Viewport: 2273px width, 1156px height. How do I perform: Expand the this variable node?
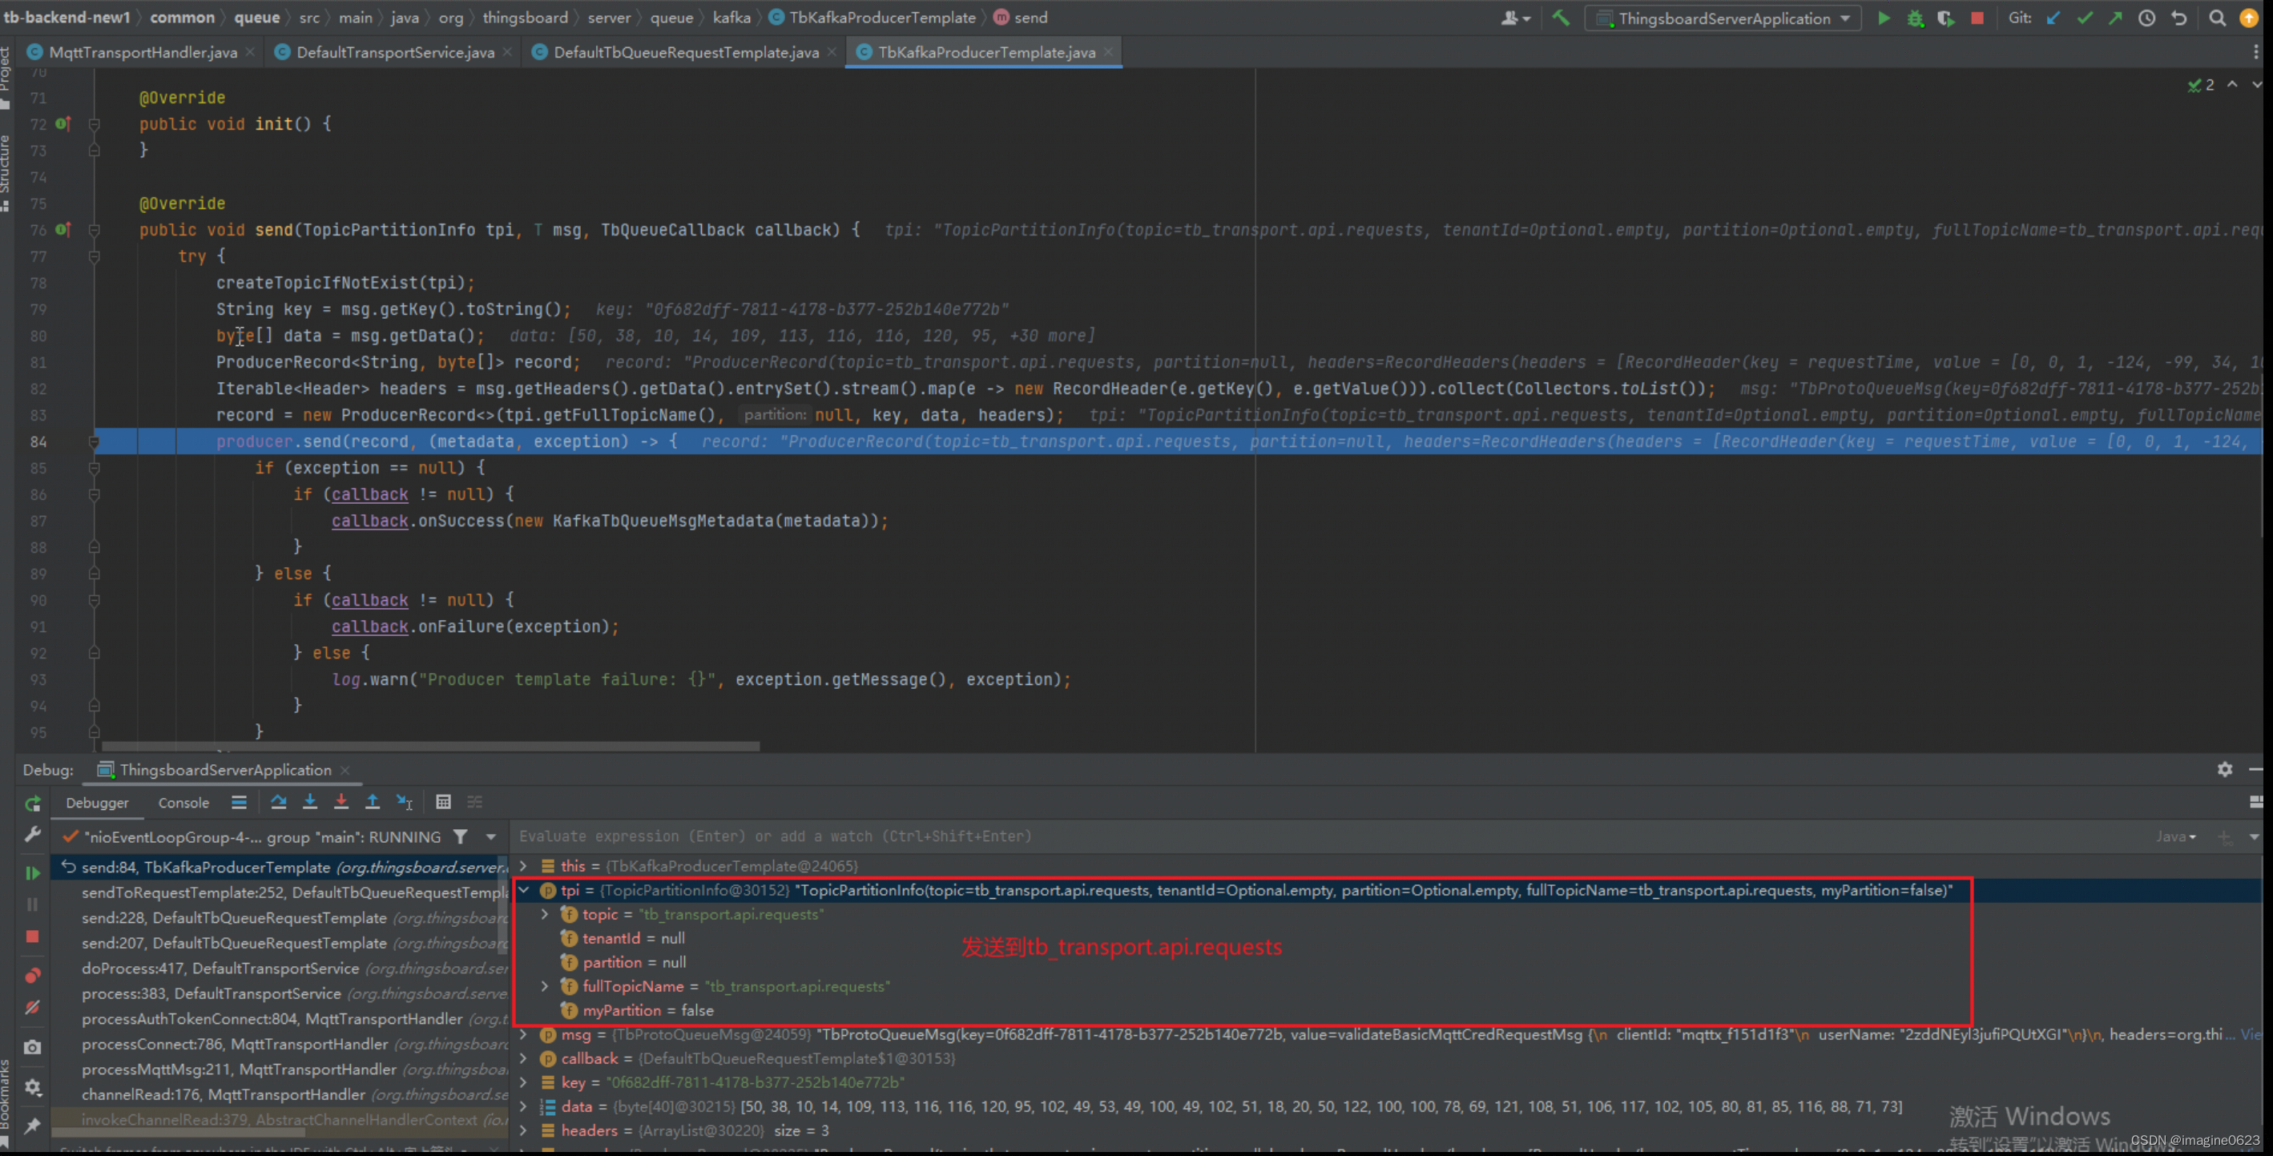[524, 866]
